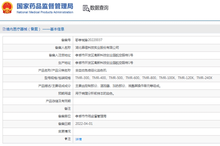Click the 产品描述/主要组成成分 label
The width and height of the screenshot is (220, 146).
pyautogui.click(x=54, y=86)
